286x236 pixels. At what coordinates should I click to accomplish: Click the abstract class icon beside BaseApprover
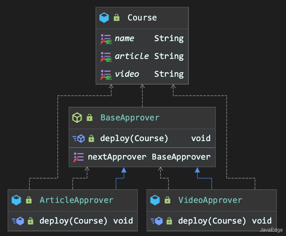point(77,118)
